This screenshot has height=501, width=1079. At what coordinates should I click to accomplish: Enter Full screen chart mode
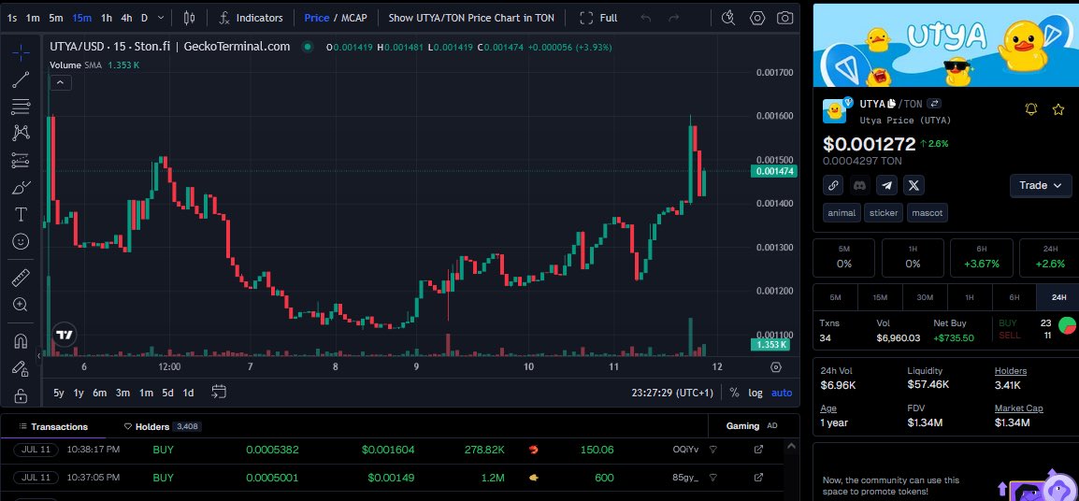pyautogui.click(x=598, y=18)
